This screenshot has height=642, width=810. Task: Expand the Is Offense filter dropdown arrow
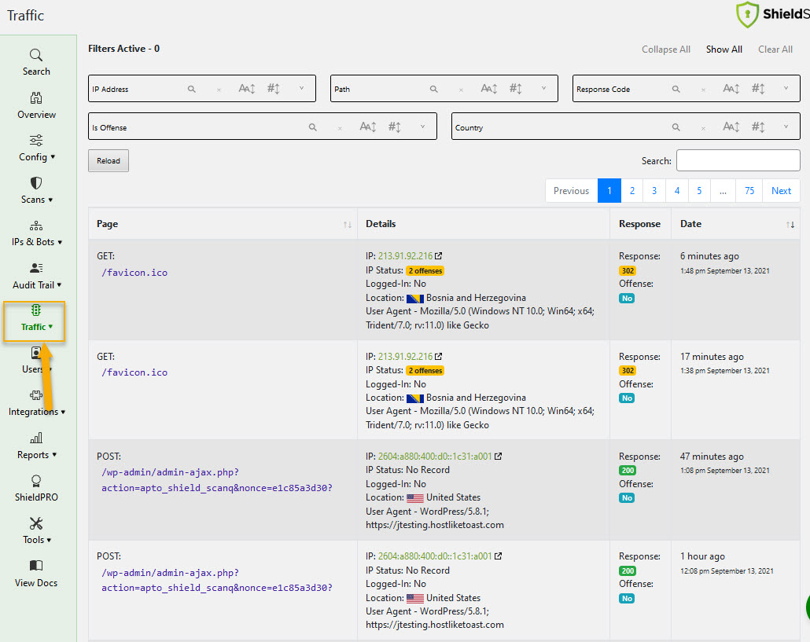(422, 127)
